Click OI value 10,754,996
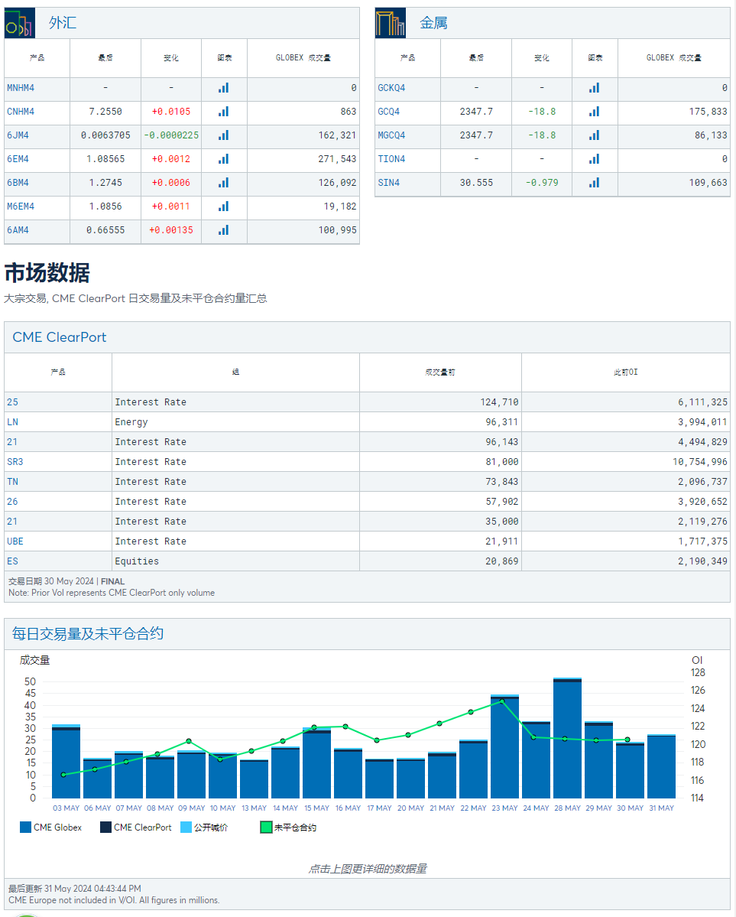This screenshot has height=917, width=736. 700,462
